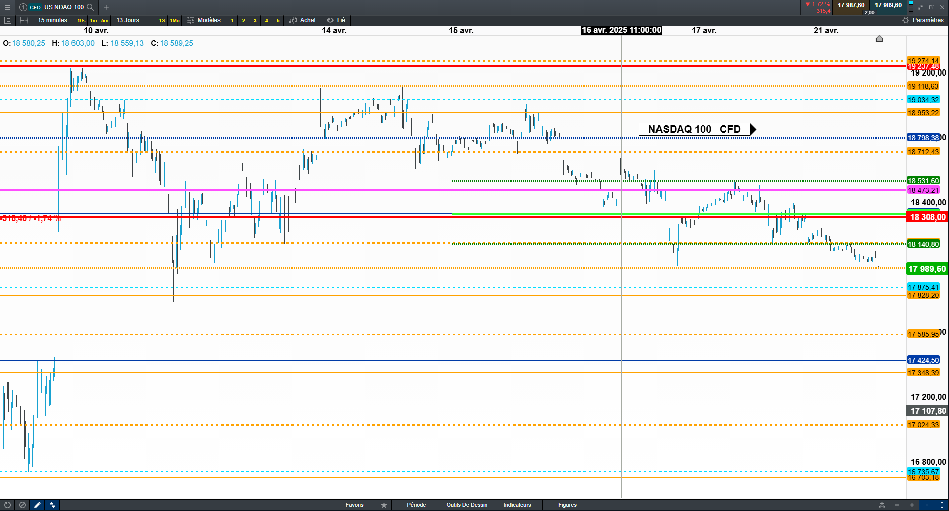Click the 2,00 spread value
The image size is (949, 511).
[x=870, y=12]
